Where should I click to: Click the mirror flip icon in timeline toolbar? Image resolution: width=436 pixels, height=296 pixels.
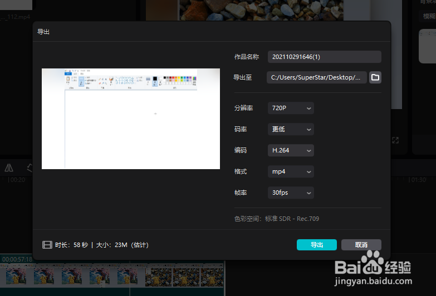pyautogui.click(x=9, y=167)
